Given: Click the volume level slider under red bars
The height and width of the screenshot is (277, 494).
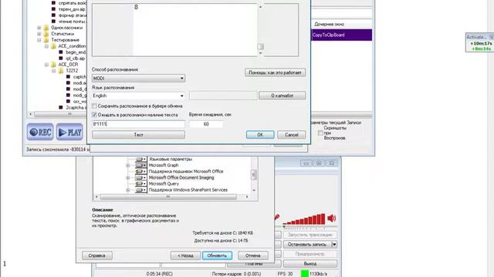Looking at the screenshot, I should (x=310, y=227).
